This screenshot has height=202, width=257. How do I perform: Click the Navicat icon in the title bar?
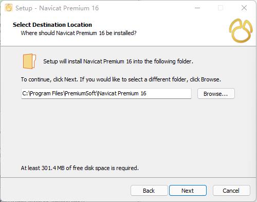(9, 8)
